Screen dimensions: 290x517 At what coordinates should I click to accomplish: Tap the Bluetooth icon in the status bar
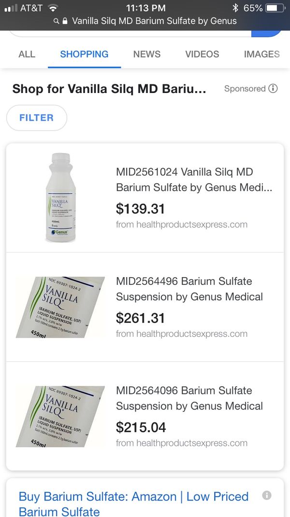(x=234, y=7)
